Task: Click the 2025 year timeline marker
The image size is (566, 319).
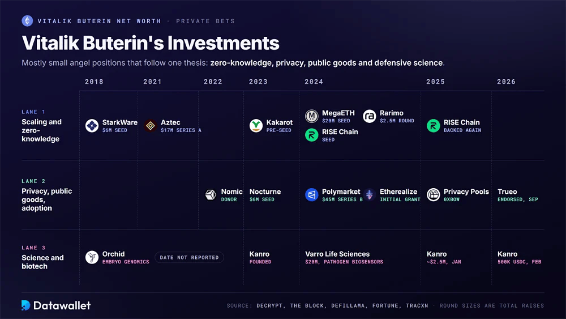Action: 435,82
